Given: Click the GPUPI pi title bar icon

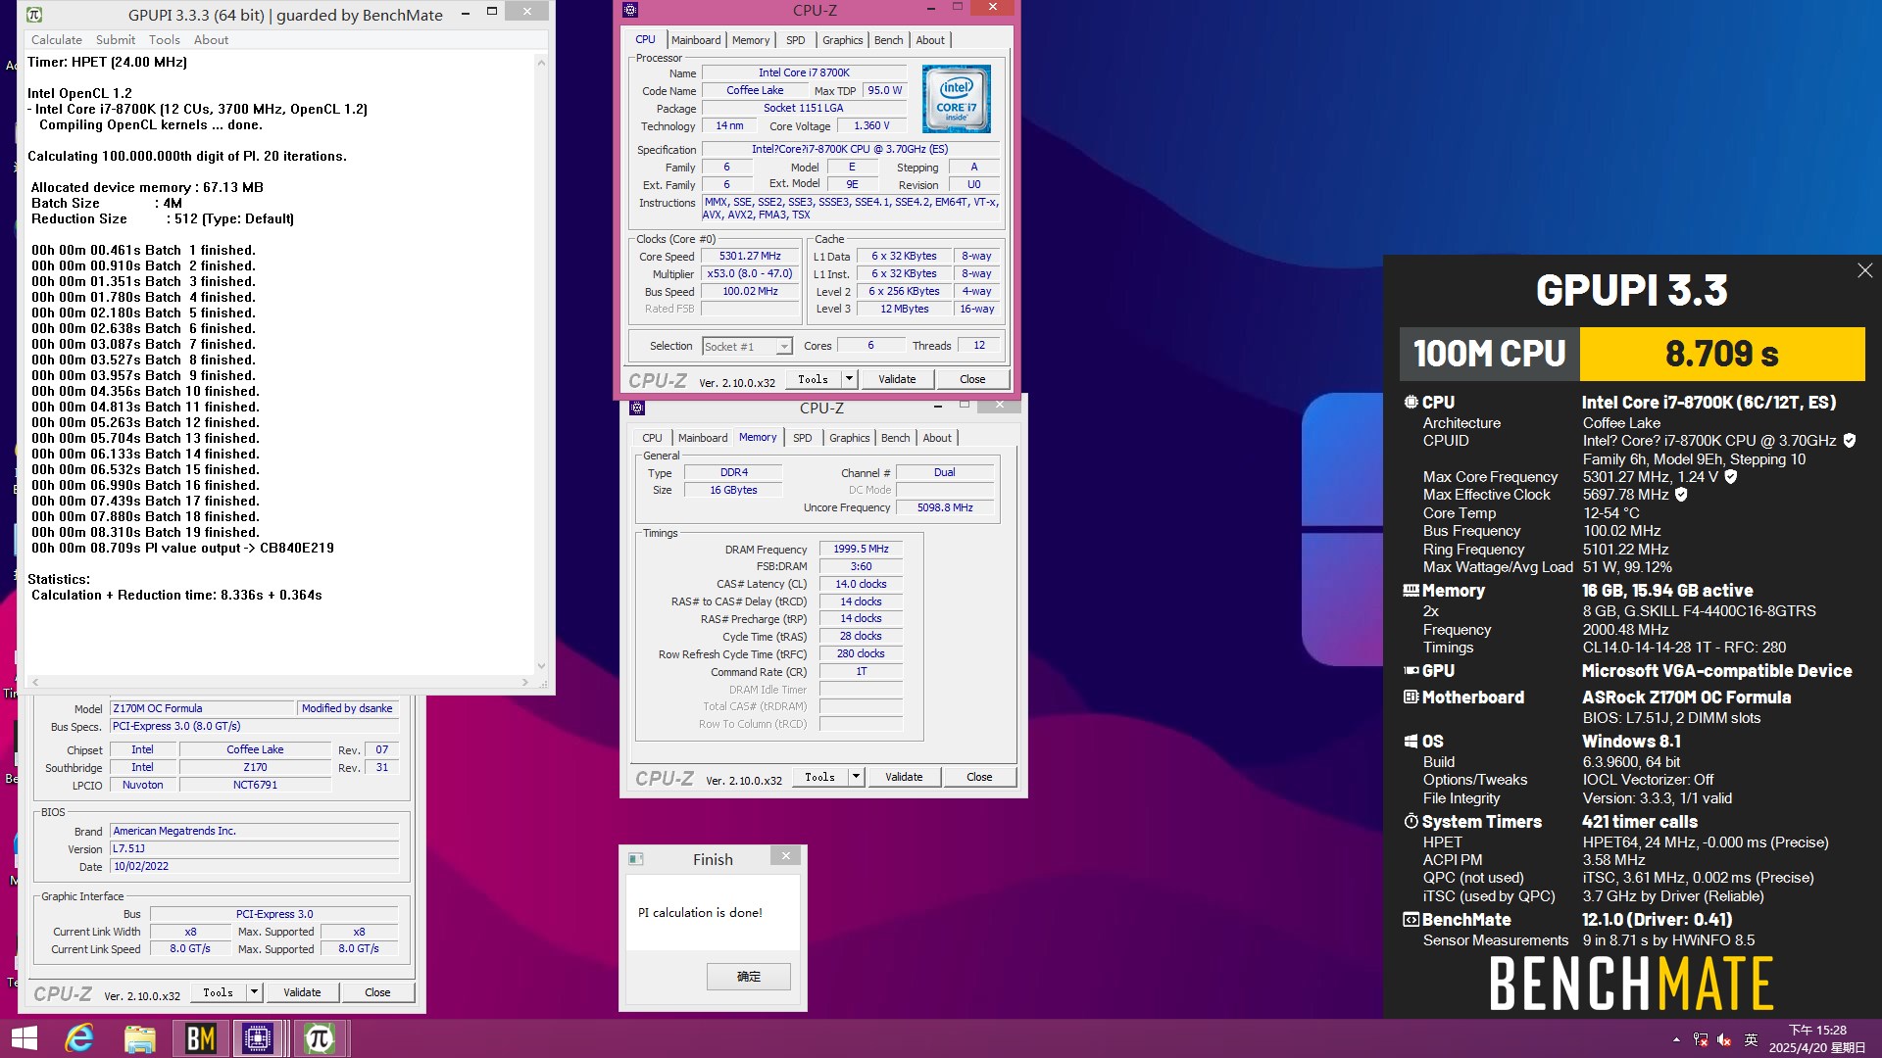Looking at the screenshot, I should click(34, 15).
